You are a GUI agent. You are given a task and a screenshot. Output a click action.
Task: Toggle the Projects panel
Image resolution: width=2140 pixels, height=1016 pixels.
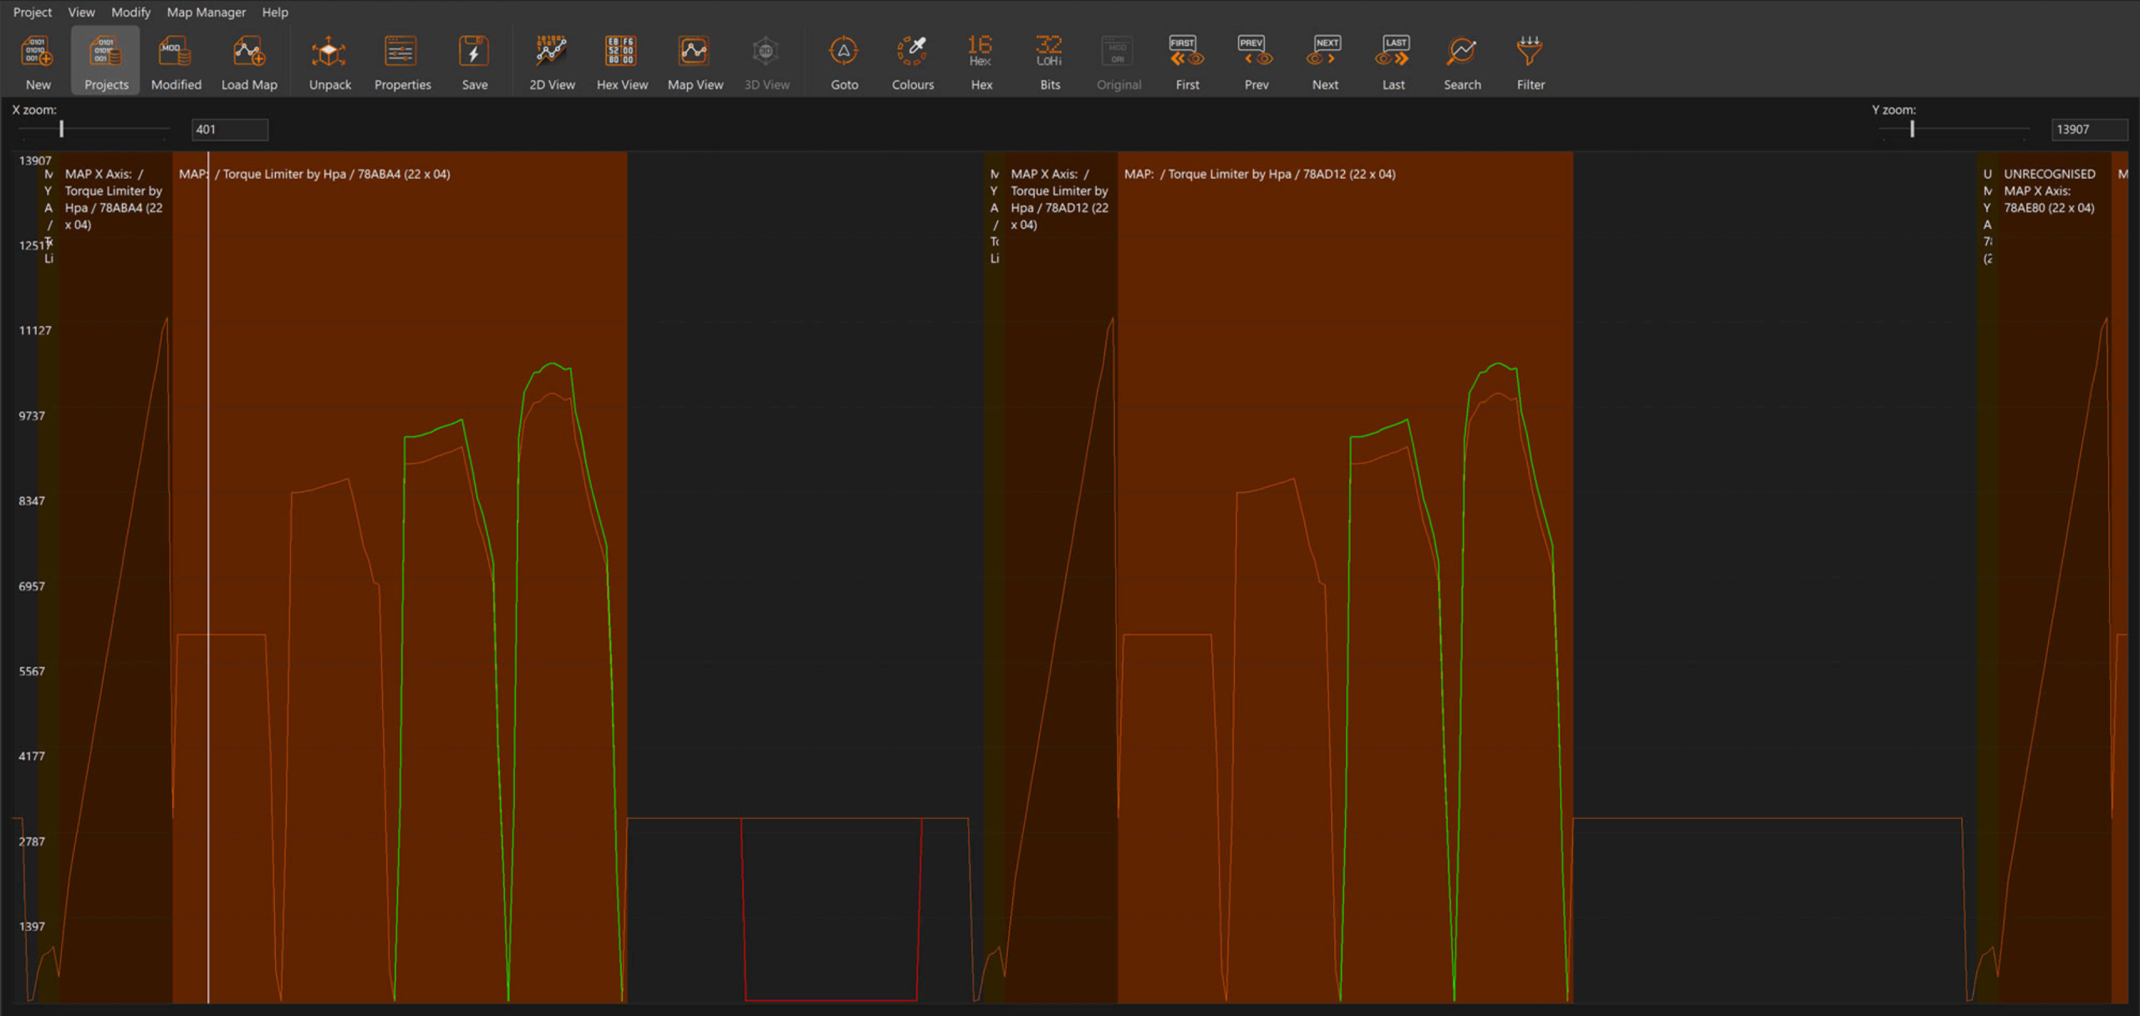click(105, 58)
